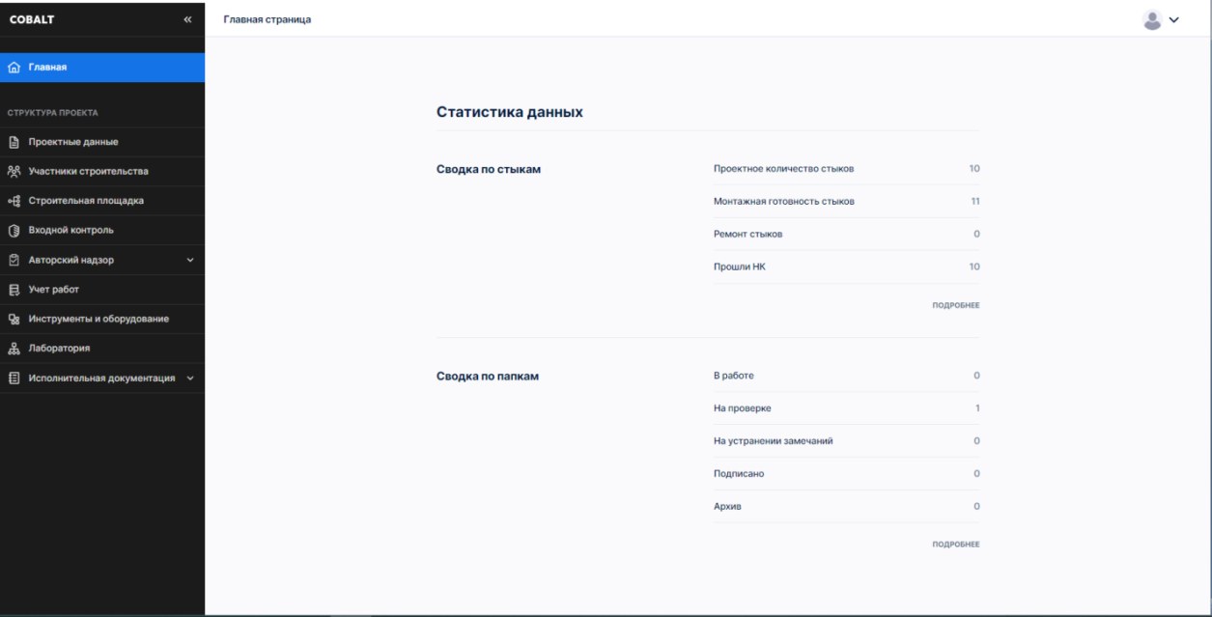Image resolution: width=1212 pixels, height=617 pixels.
Task: Expand the Авторский надзор submenu chevron
Action: [190, 260]
